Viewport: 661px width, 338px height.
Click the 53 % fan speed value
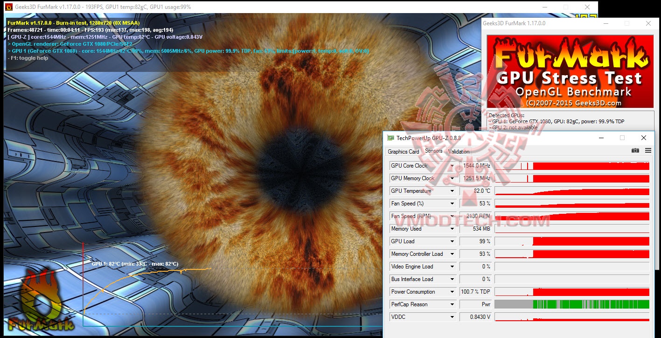pos(476,204)
